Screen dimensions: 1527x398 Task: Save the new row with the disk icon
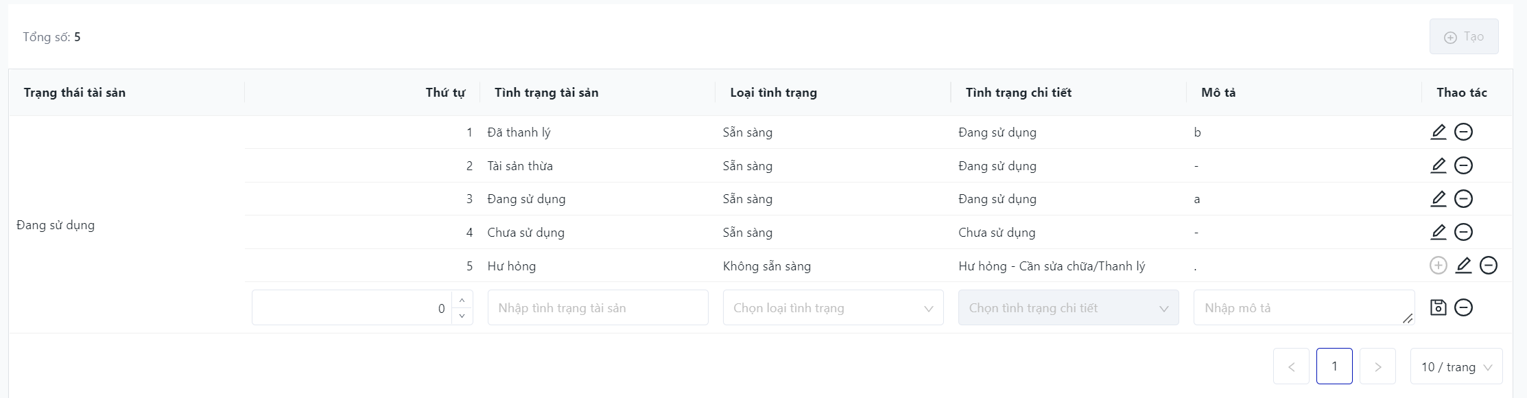(1439, 307)
